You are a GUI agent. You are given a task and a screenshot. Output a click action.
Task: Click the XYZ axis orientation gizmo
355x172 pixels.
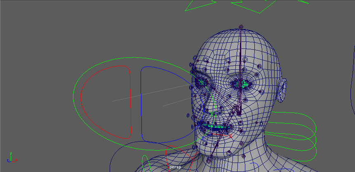pyautogui.click(x=10, y=158)
